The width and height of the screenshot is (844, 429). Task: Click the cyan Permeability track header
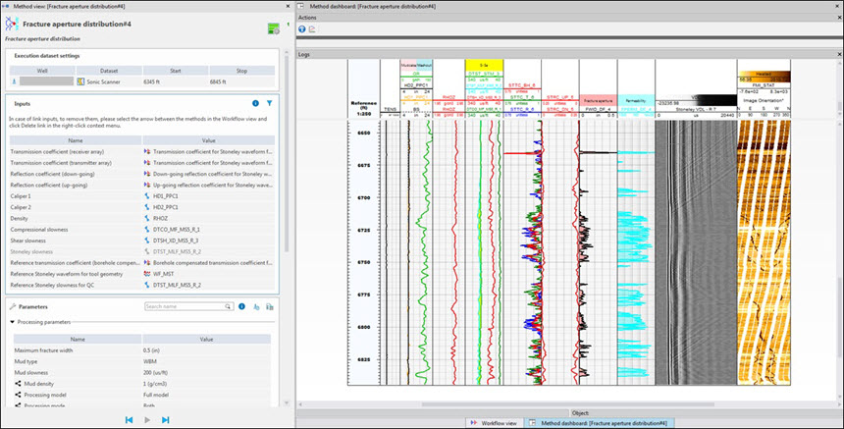636,101
